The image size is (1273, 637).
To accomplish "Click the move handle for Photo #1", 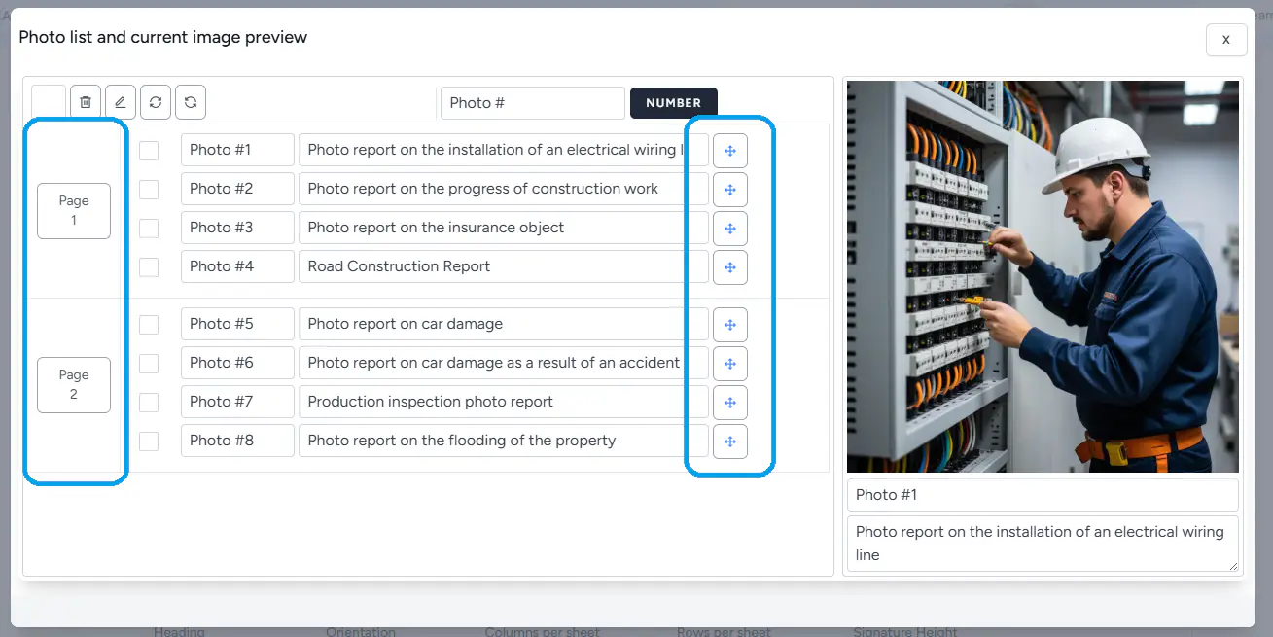I will (730, 151).
